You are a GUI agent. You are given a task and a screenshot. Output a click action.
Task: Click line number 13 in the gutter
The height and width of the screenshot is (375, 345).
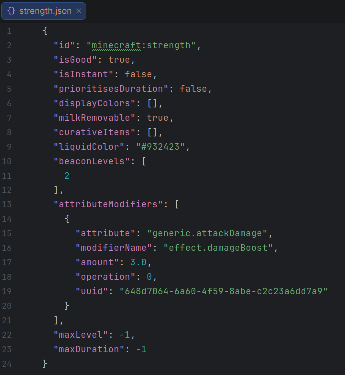coord(7,204)
